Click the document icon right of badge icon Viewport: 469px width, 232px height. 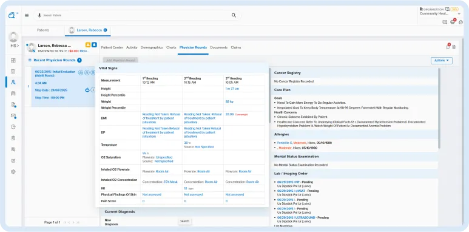tap(454, 47)
